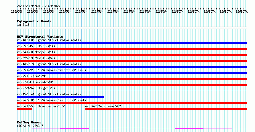The width and height of the screenshot is (255, 132).
Task: Open the esv27984 (Conrad2009) label
Action: pyautogui.click(x=35, y=82)
